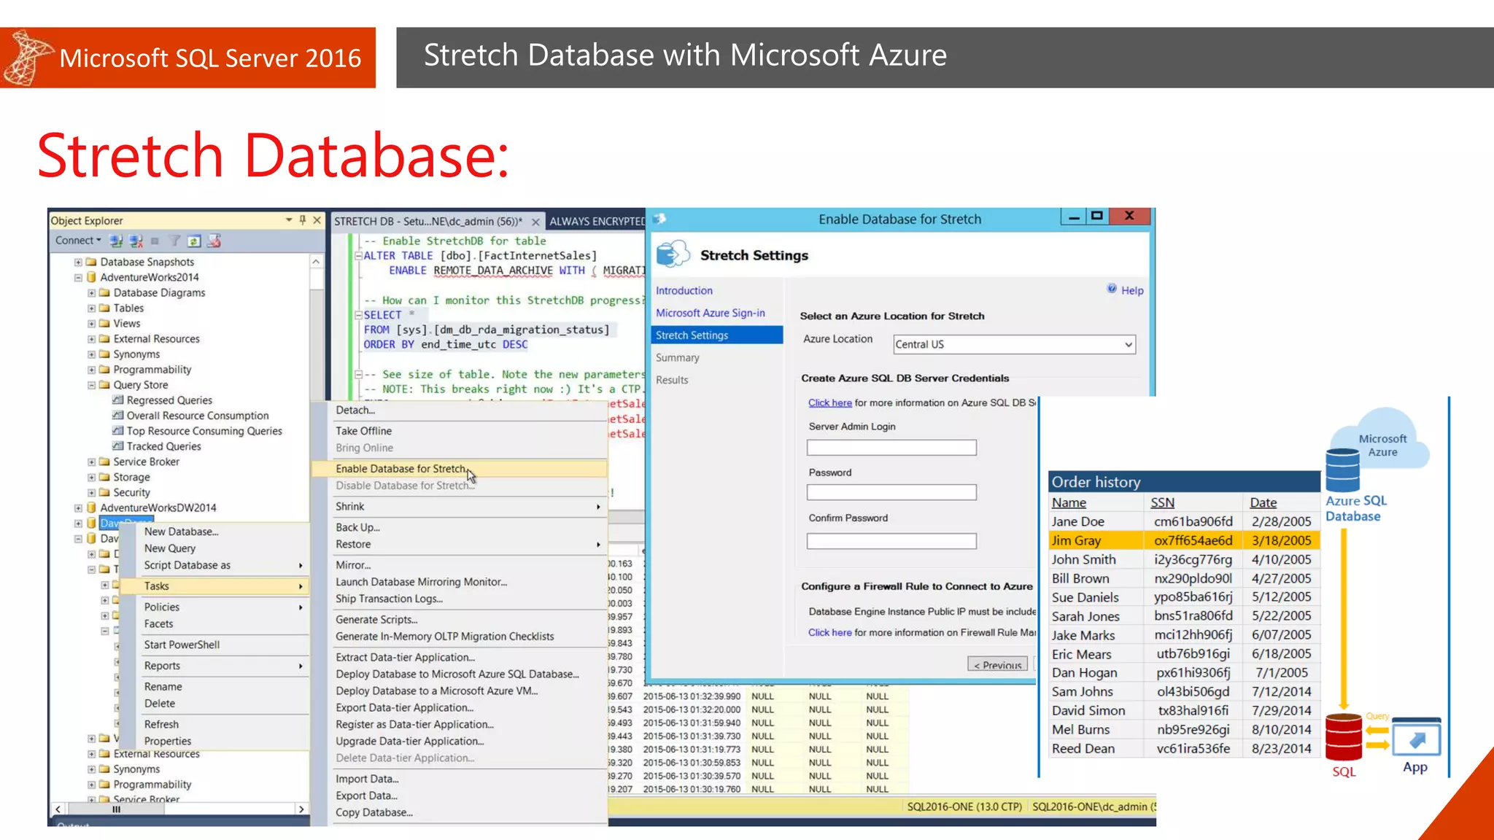Focus the Server Admin Login field
This screenshot has height=840, width=1494.
pos(891,448)
